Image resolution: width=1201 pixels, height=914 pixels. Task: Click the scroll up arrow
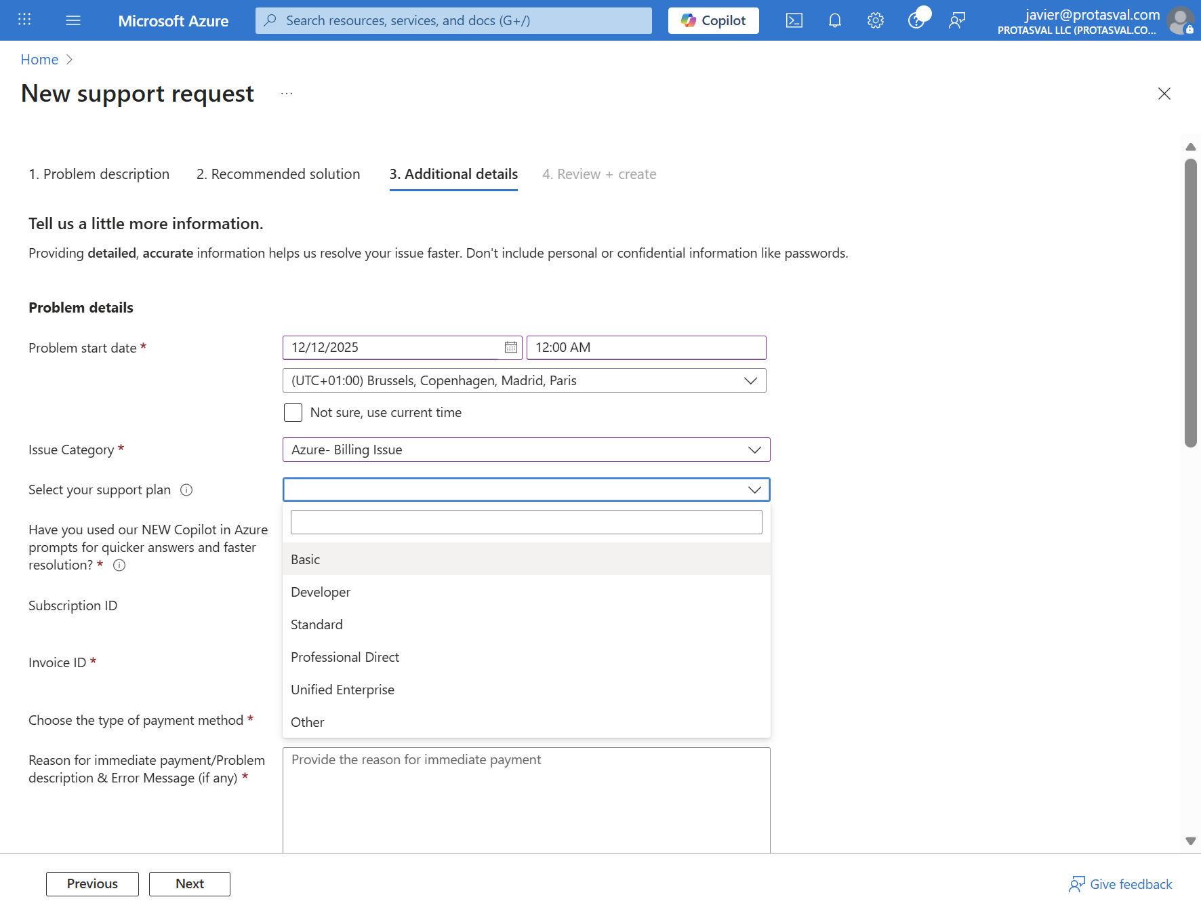click(x=1191, y=147)
